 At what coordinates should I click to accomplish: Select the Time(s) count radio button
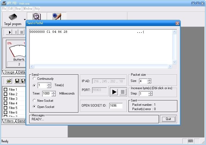(34, 85)
